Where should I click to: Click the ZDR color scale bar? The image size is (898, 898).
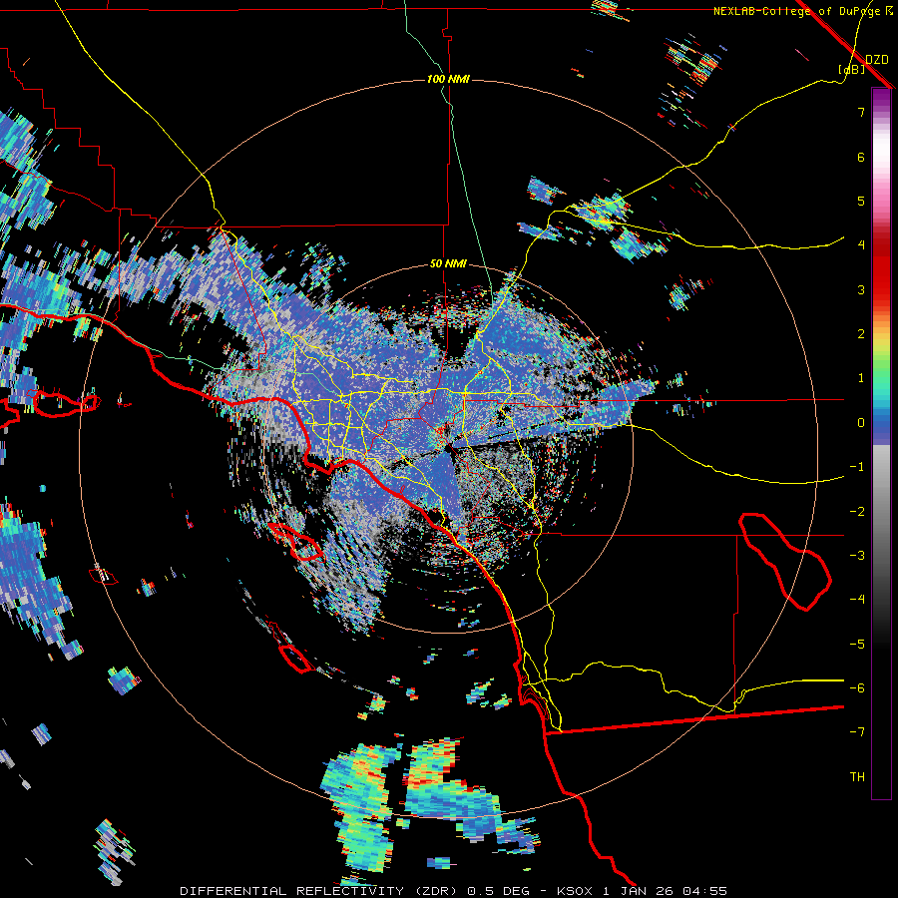coord(881,443)
